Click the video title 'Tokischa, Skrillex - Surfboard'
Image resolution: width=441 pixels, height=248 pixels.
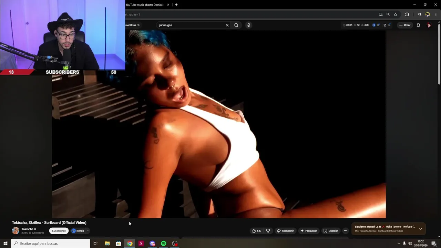(49, 223)
